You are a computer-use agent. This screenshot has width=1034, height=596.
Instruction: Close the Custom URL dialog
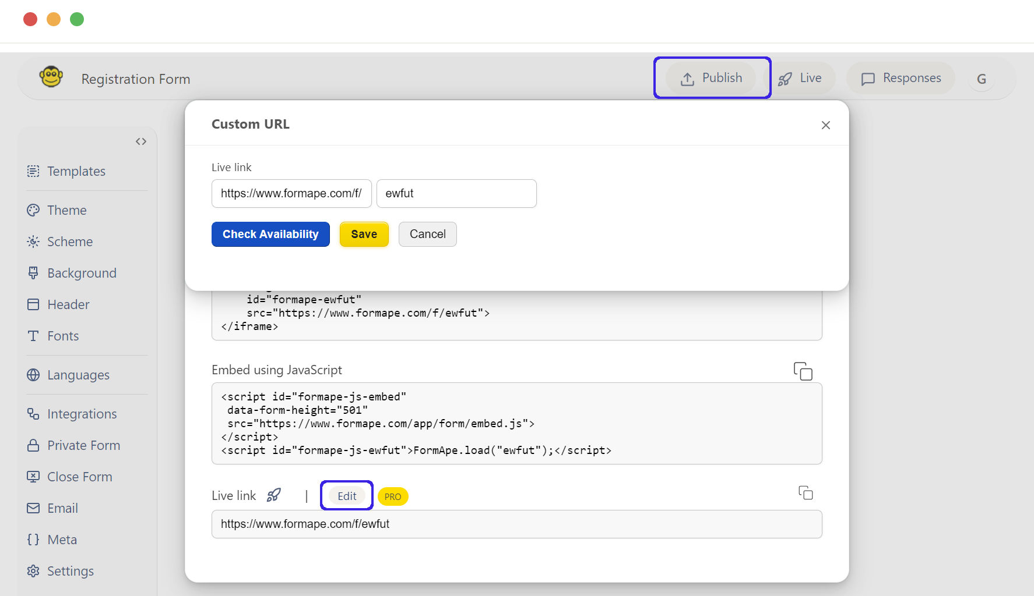(825, 125)
